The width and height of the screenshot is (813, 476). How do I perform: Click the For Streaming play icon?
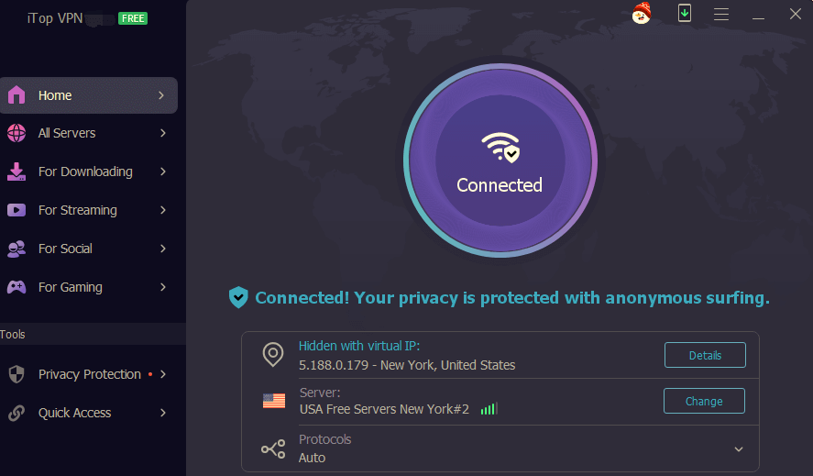tap(16, 210)
